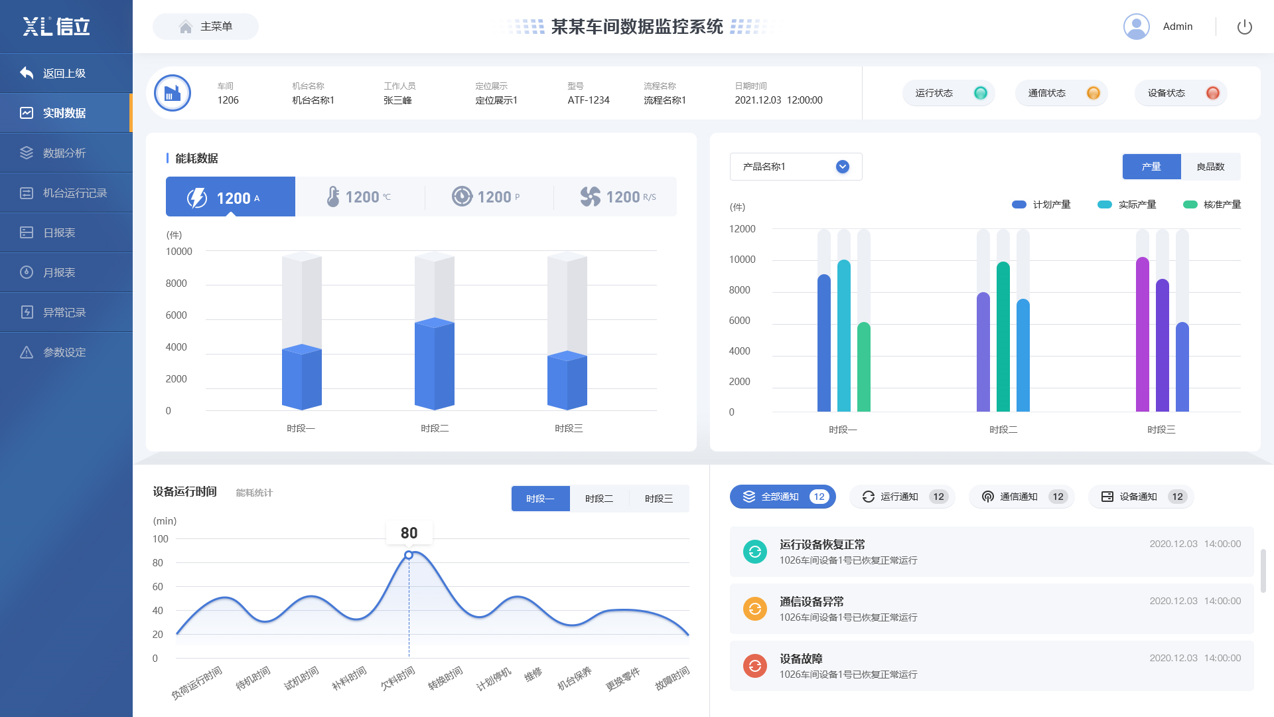Click the notification list scrollbar
Viewport: 1274px width, 717px height.
point(1263,571)
